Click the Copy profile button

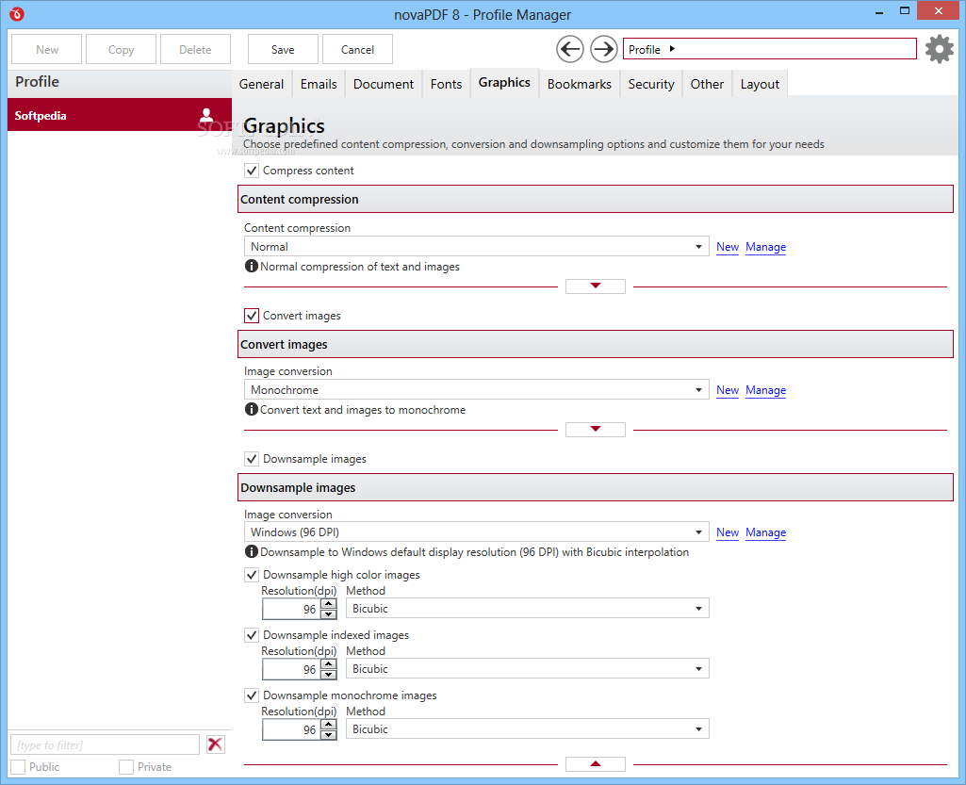[x=121, y=49]
